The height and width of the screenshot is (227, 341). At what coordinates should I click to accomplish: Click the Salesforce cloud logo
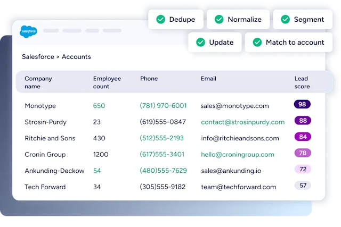pos(28,31)
